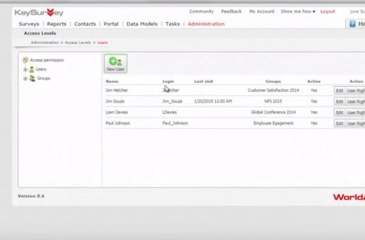Edit the Jim Hatcher user
This screenshot has height=240, width=365.
tap(340, 91)
